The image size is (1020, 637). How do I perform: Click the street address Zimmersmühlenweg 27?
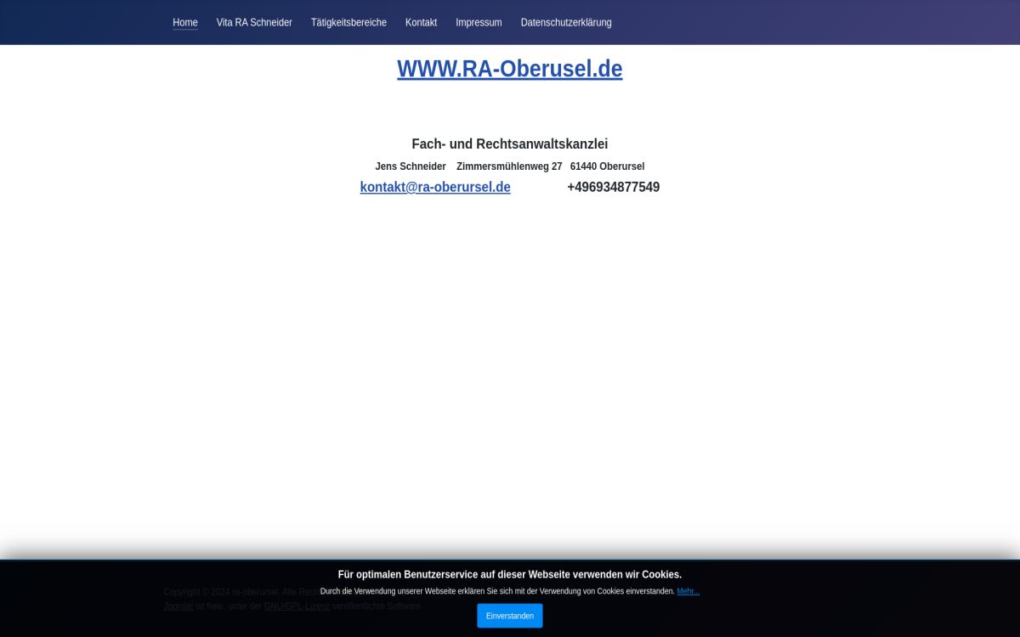coord(509,166)
